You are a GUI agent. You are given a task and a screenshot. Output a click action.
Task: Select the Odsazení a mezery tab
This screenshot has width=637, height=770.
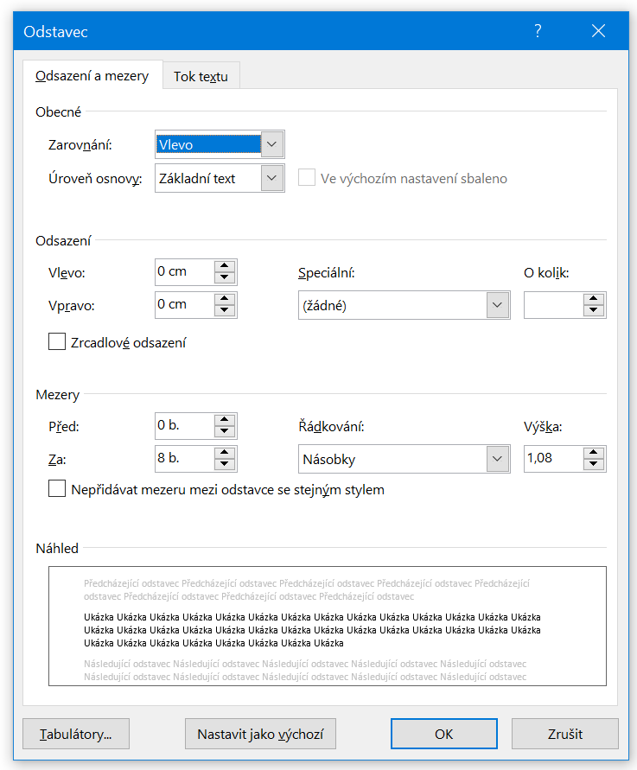click(92, 76)
